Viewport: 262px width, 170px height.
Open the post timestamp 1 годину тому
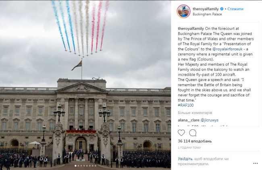[x=189, y=147]
